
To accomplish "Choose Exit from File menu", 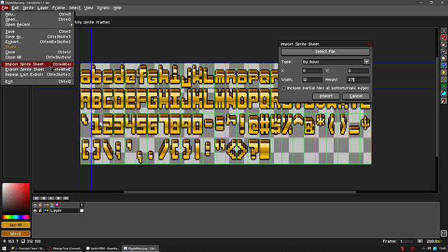I will [x=38, y=82].
